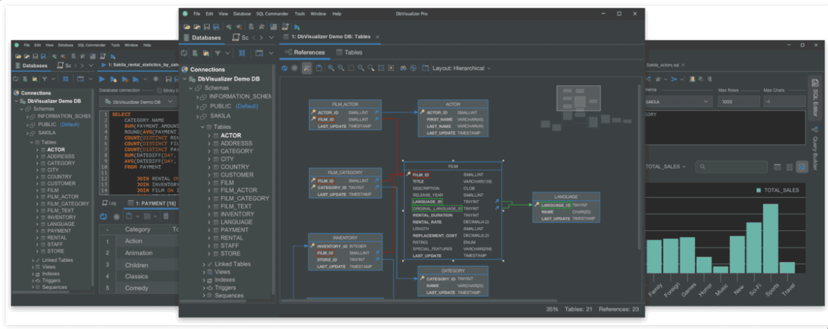The height and width of the screenshot is (329, 828).
Task: Open the filter funnel dropdown arrow in front Databases panel
Action: (228, 53)
